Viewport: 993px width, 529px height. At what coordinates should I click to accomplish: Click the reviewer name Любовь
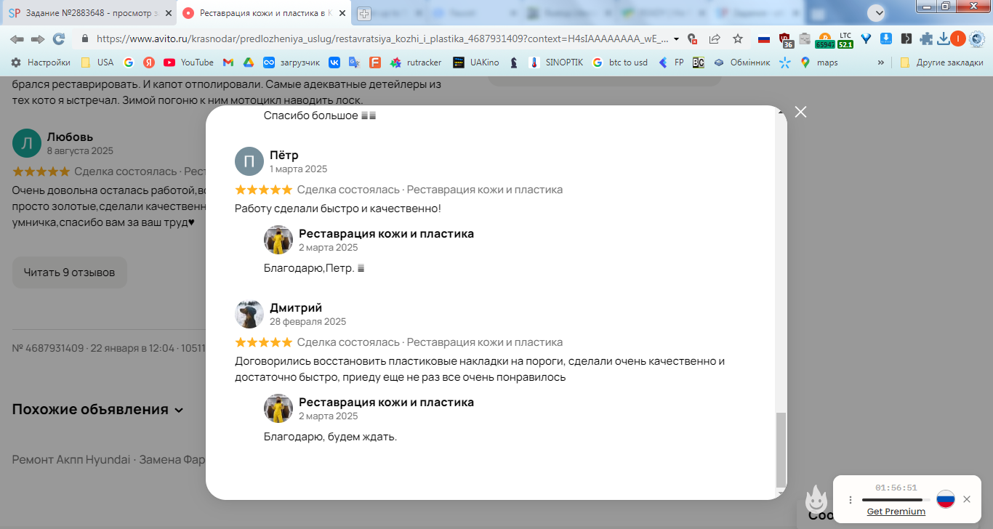pyautogui.click(x=70, y=137)
